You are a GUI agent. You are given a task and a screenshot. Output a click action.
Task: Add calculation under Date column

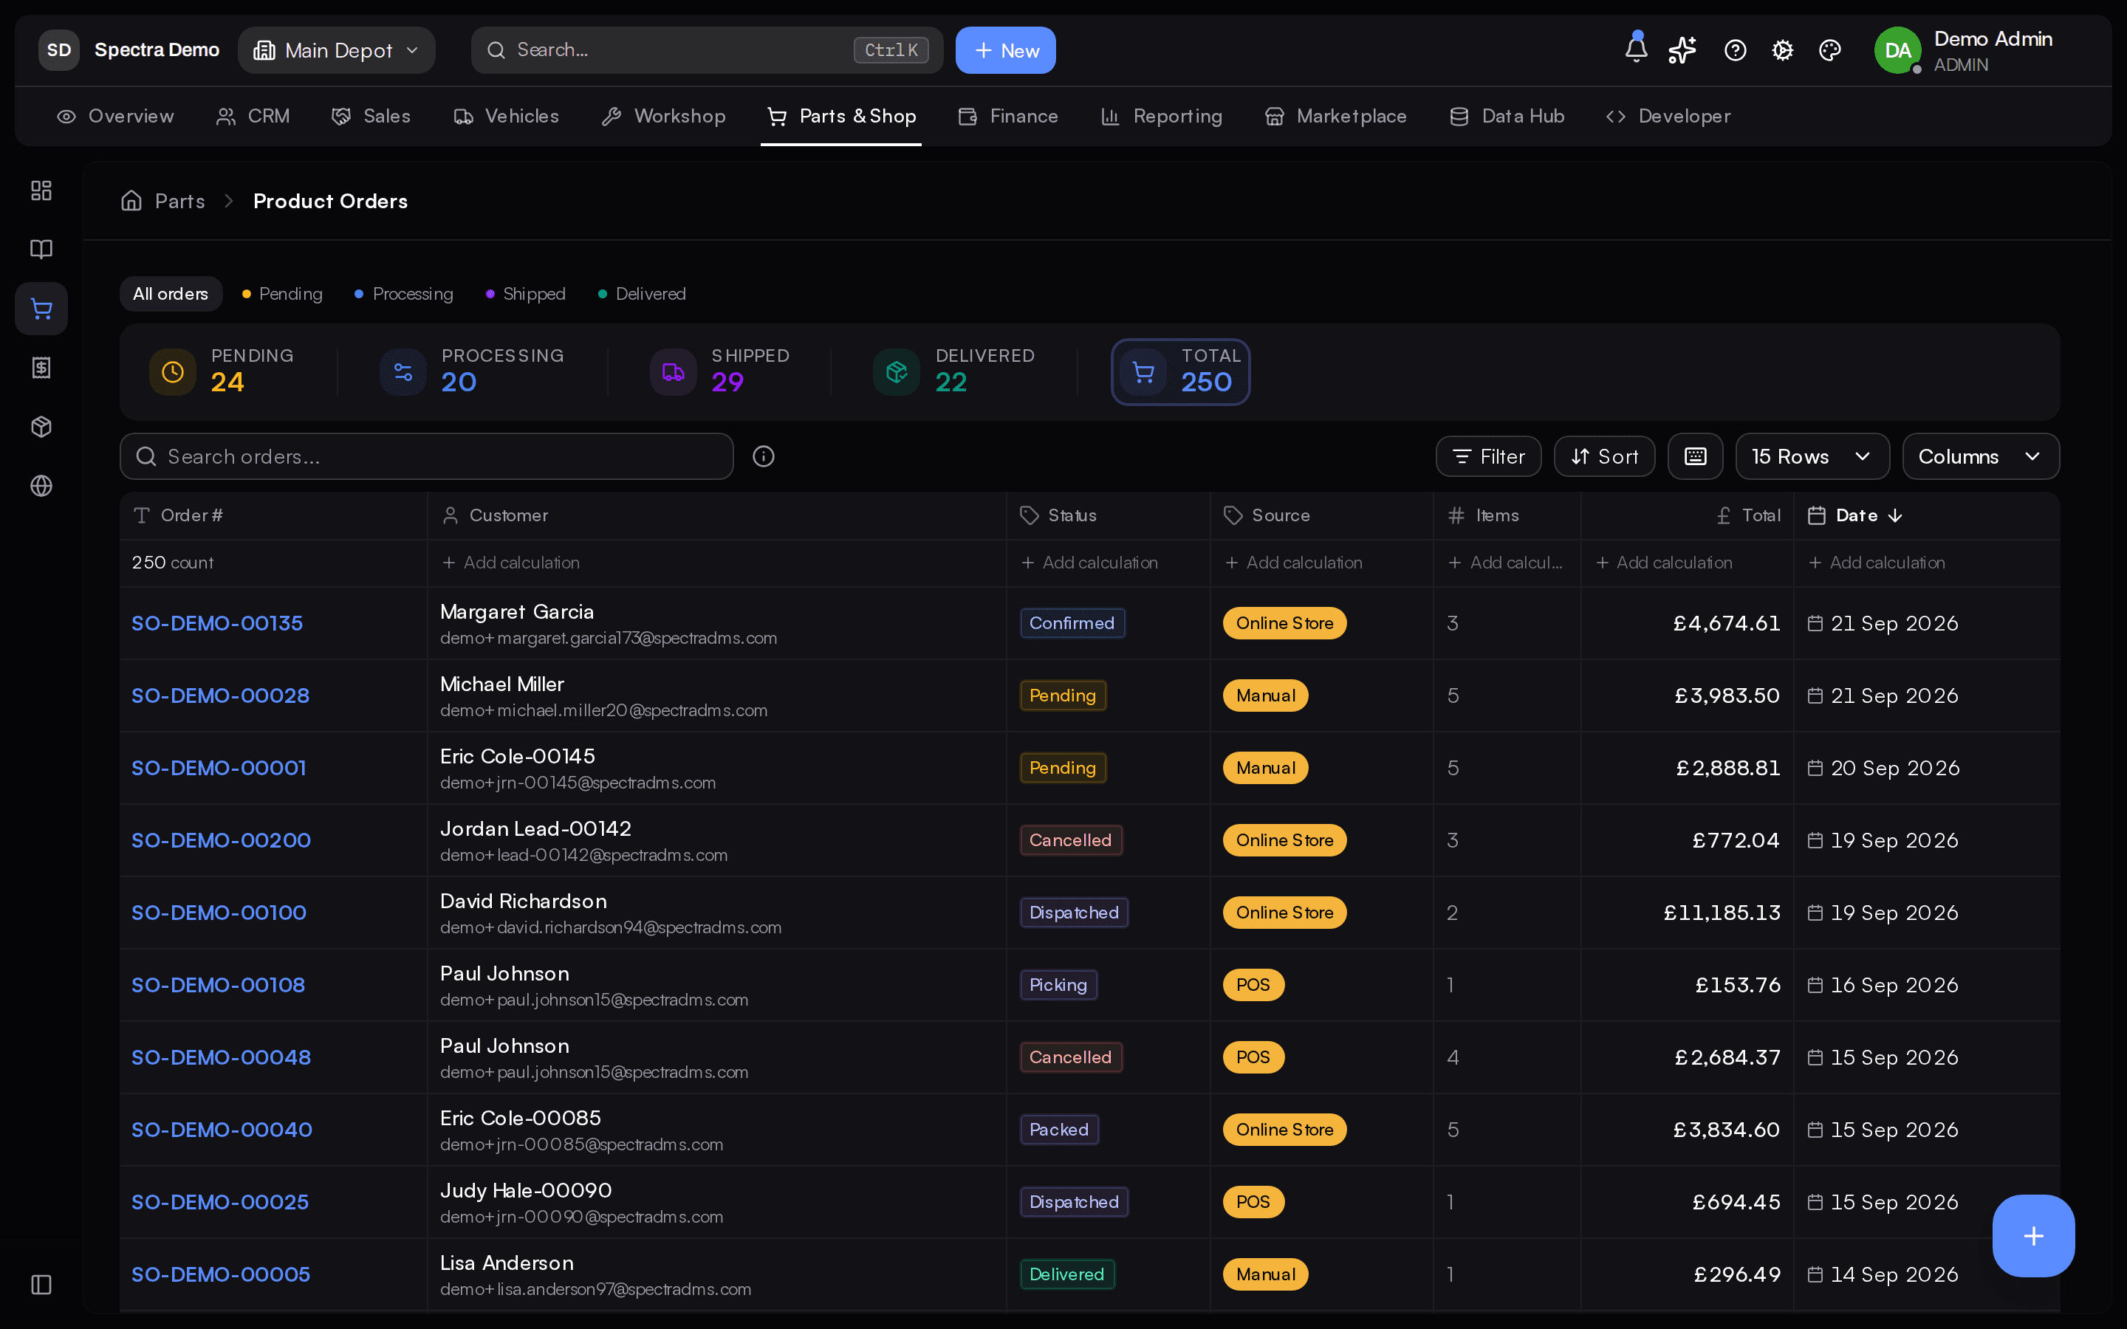tap(1877, 563)
